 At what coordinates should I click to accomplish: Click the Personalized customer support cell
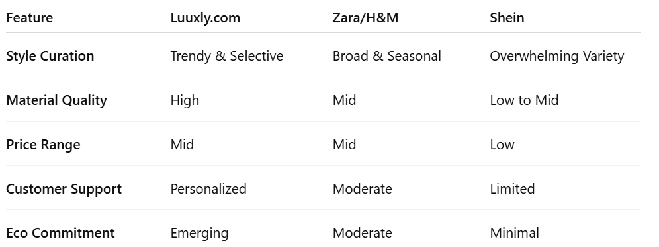click(208, 189)
